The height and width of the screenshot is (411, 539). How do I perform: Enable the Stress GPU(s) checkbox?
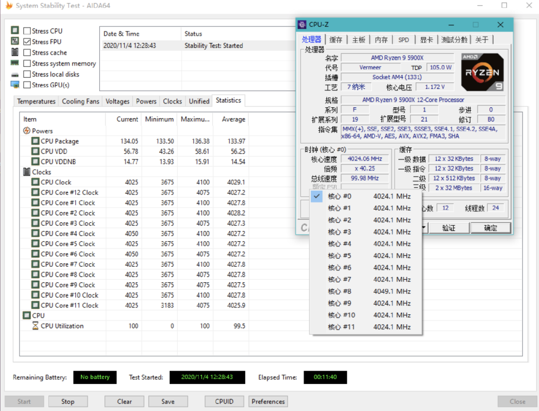coord(27,85)
